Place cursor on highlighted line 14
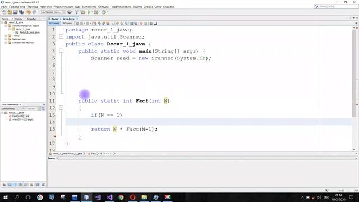The height and width of the screenshot is (202, 359). click(x=208, y=122)
